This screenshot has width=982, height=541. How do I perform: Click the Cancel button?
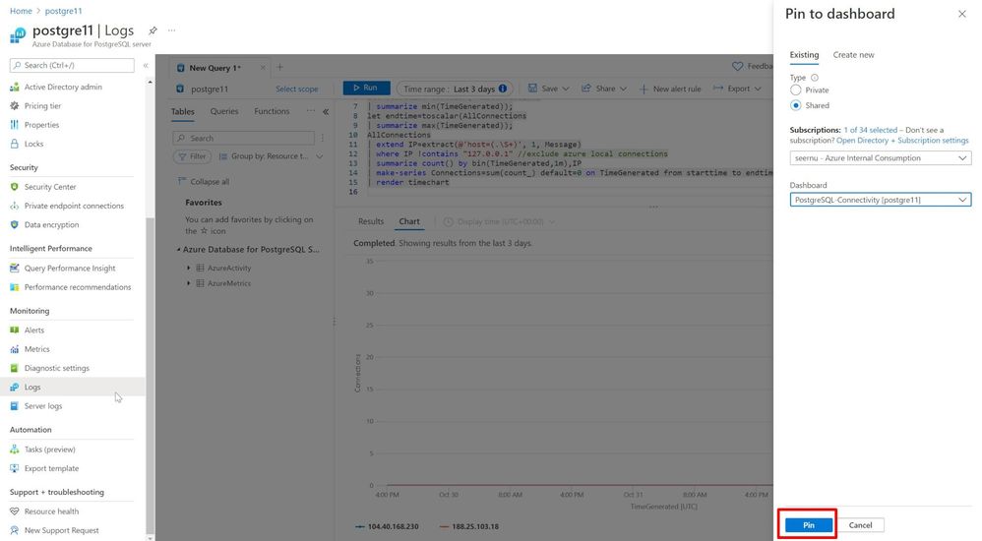click(x=860, y=524)
